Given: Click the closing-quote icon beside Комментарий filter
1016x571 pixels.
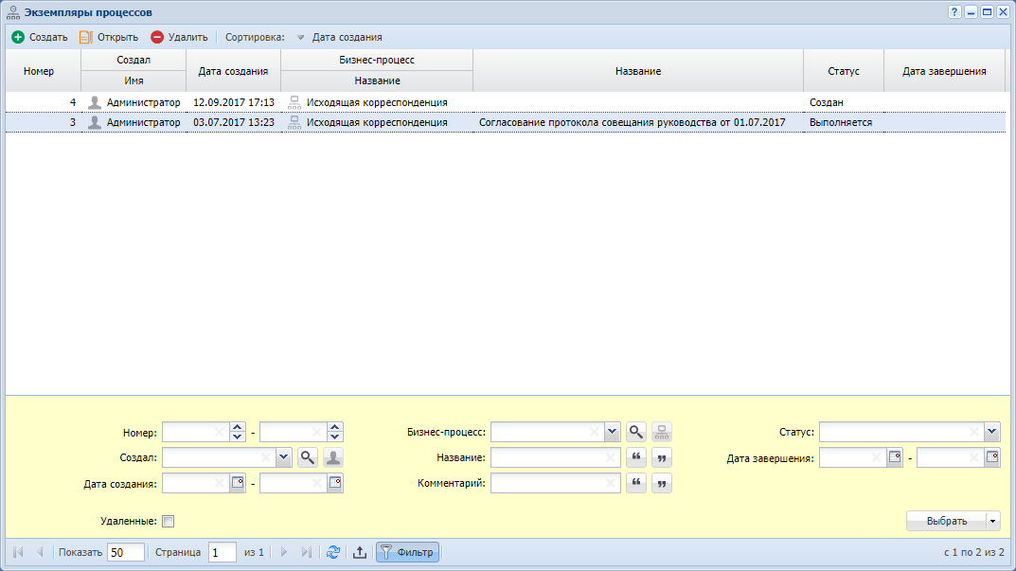Looking at the screenshot, I should [662, 483].
